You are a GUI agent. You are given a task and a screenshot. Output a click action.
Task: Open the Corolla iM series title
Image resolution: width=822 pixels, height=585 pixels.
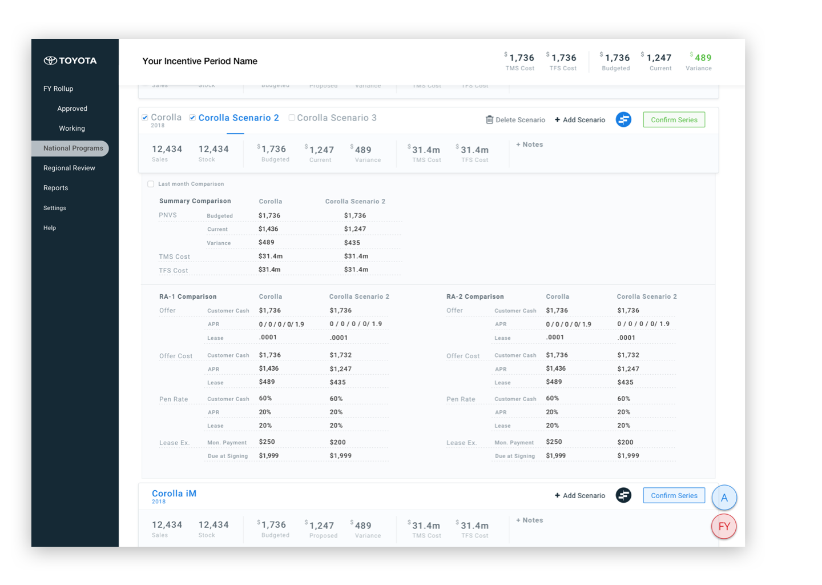[x=174, y=494]
